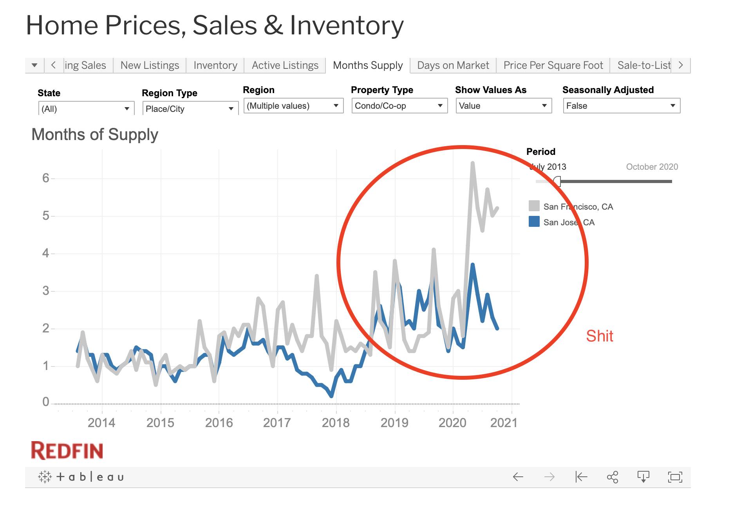Screen dimensions: 741x510
Task: Open the Price Per Square Foot tab
Action: coord(553,65)
